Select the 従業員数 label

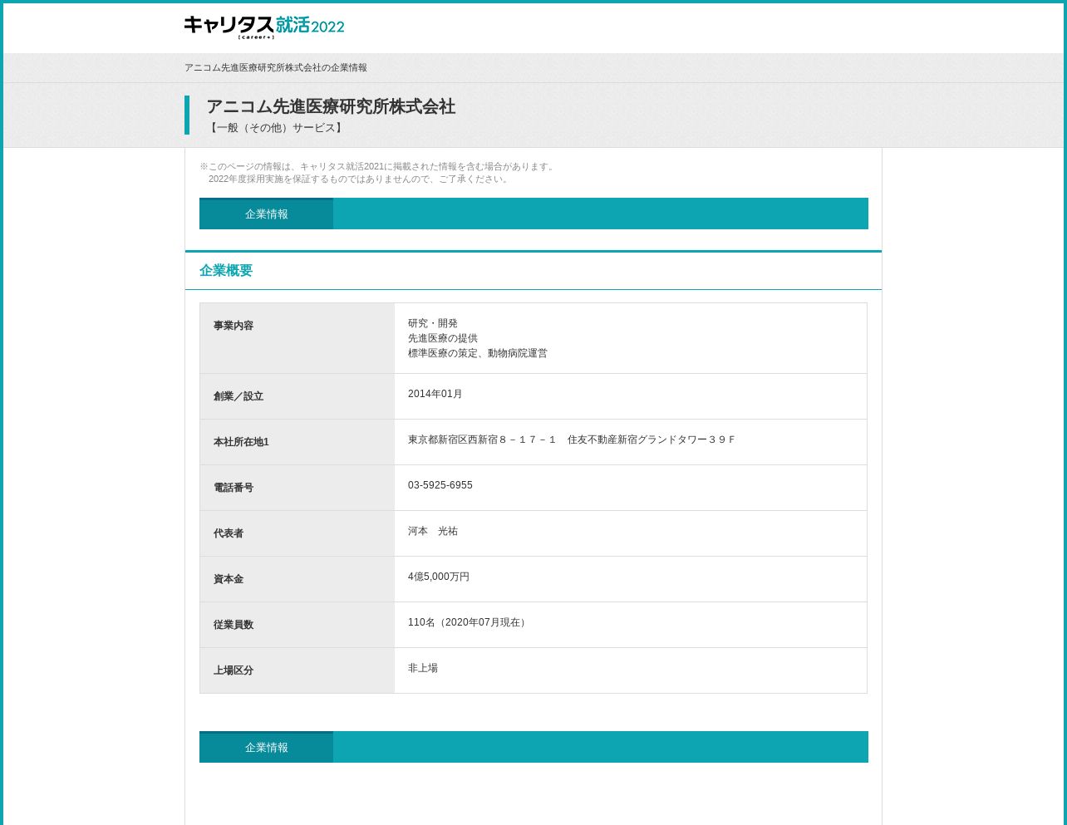[x=234, y=625]
